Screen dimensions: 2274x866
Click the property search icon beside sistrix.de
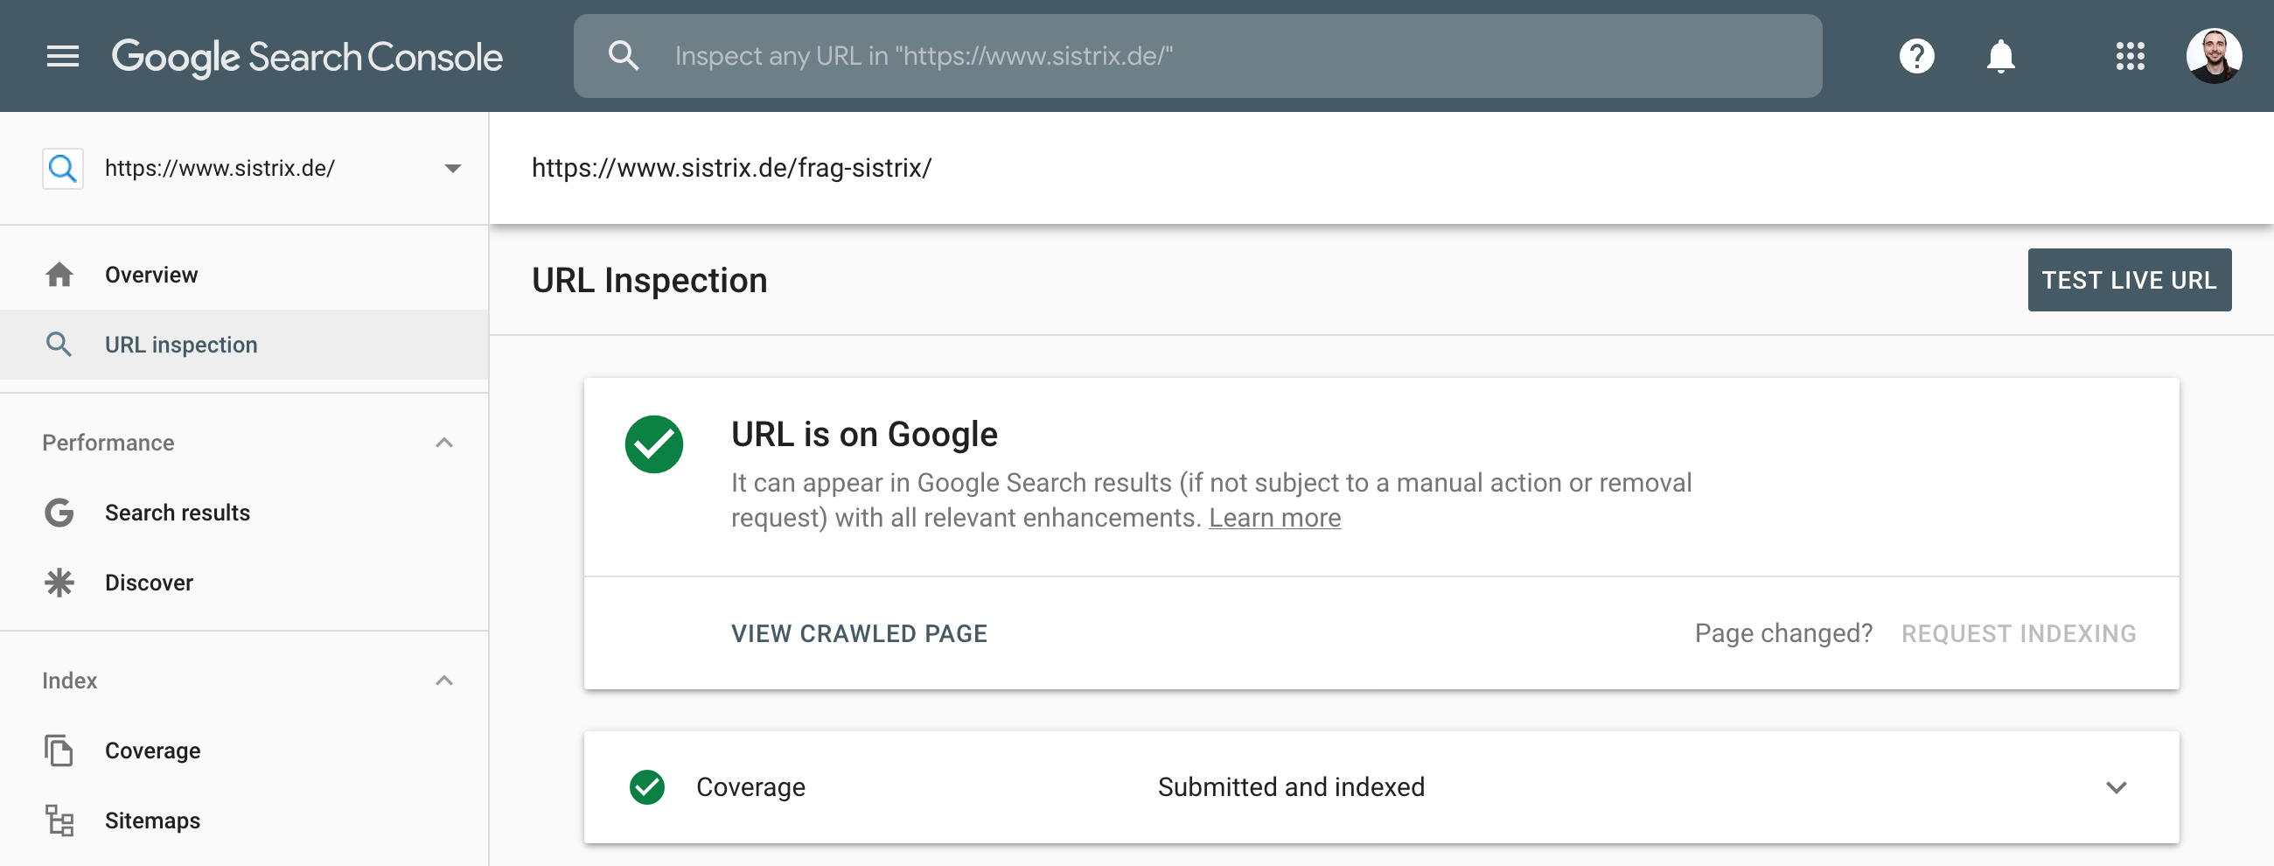point(63,168)
